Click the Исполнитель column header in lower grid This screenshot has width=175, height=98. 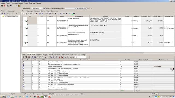click(164, 60)
